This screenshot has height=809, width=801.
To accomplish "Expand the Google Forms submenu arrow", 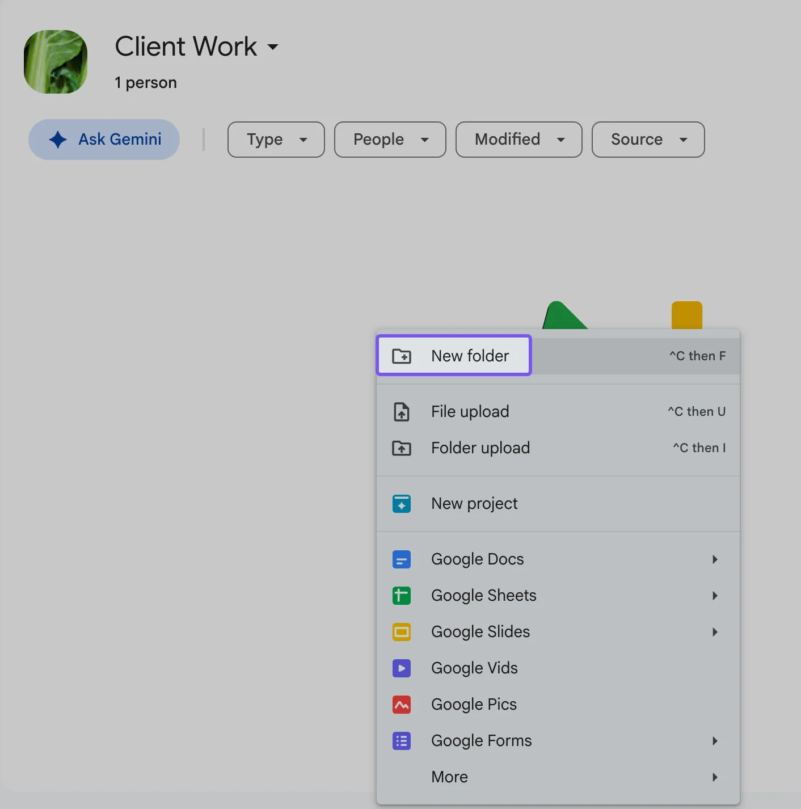I will [x=715, y=741].
